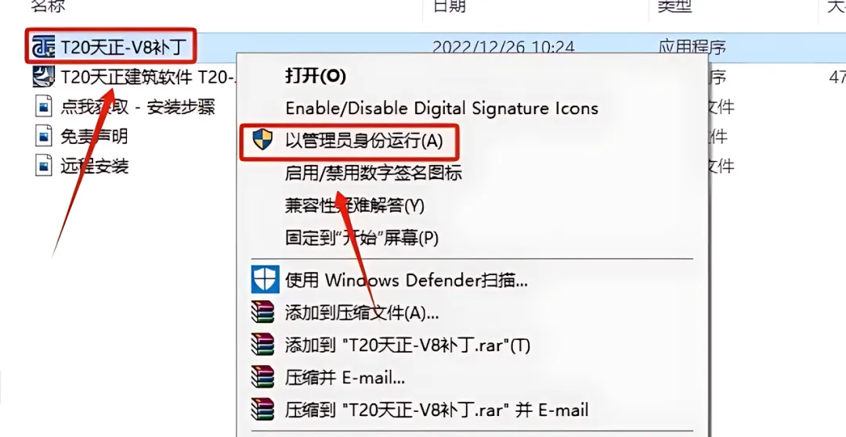
Task: Click WinRAR icon beside 压缩并 E-mail
Action: tap(262, 378)
